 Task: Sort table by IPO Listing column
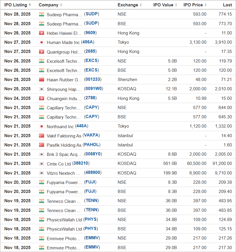click(17, 5)
